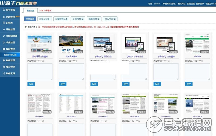
Task: Open the xbwseo03 template thumbnail
Action: [103, 104]
